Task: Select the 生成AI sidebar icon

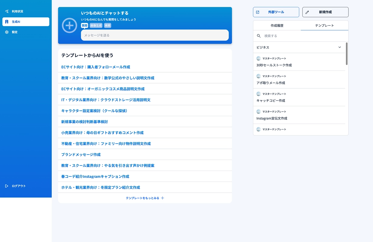Action: tap(6, 21)
